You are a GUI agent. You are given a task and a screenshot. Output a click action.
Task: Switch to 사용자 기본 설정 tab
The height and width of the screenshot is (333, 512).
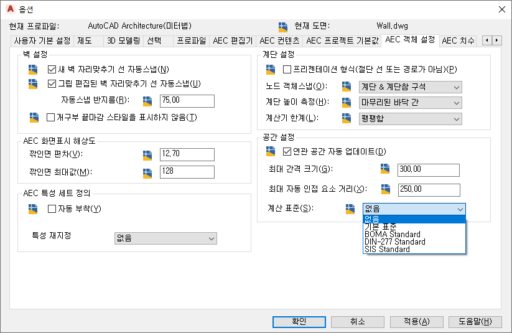[42, 41]
